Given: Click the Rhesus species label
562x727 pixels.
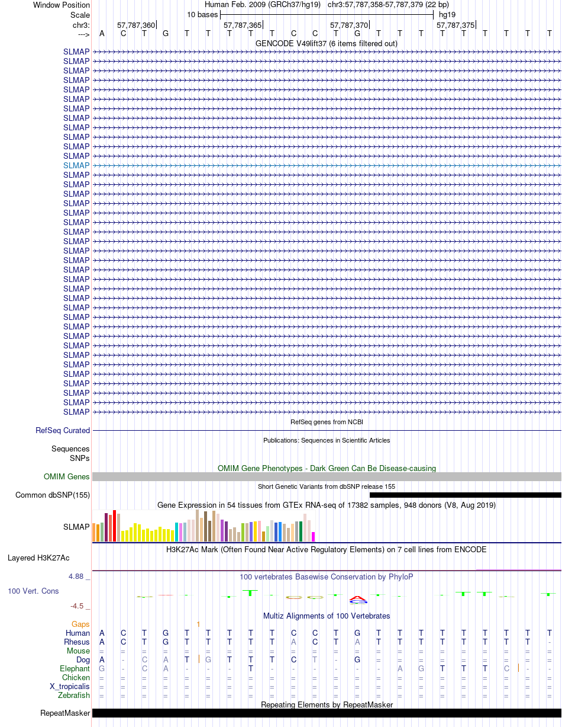Looking at the screenshot, I should 77,642.
